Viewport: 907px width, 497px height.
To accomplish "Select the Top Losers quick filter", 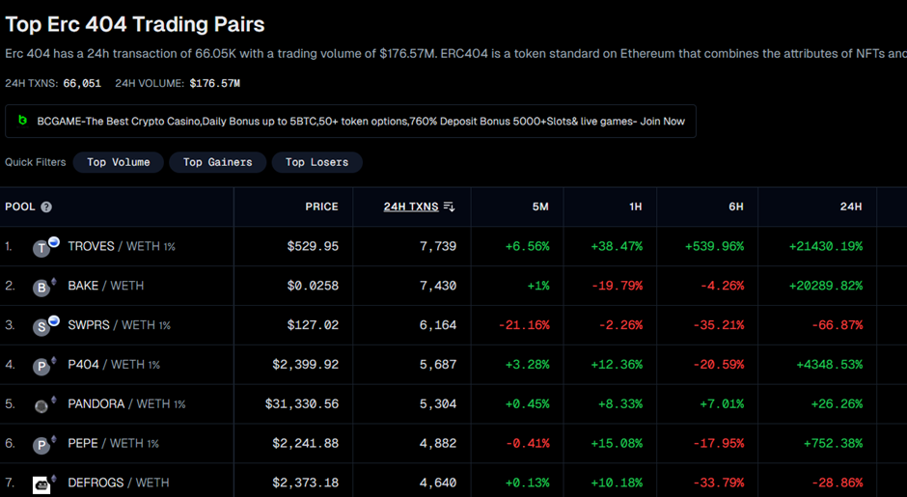I will (x=317, y=162).
